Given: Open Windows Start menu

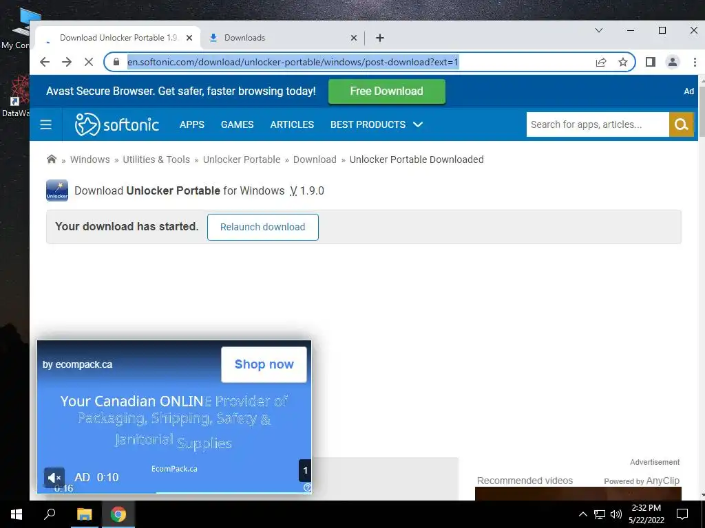Looking at the screenshot, I should [x=17, y=514].
